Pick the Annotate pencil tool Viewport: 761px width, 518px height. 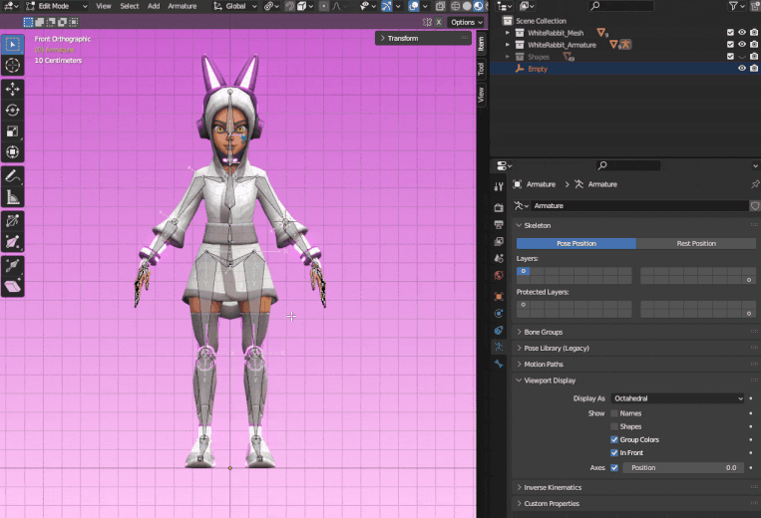pyautogui.click(x=12, y=176)
